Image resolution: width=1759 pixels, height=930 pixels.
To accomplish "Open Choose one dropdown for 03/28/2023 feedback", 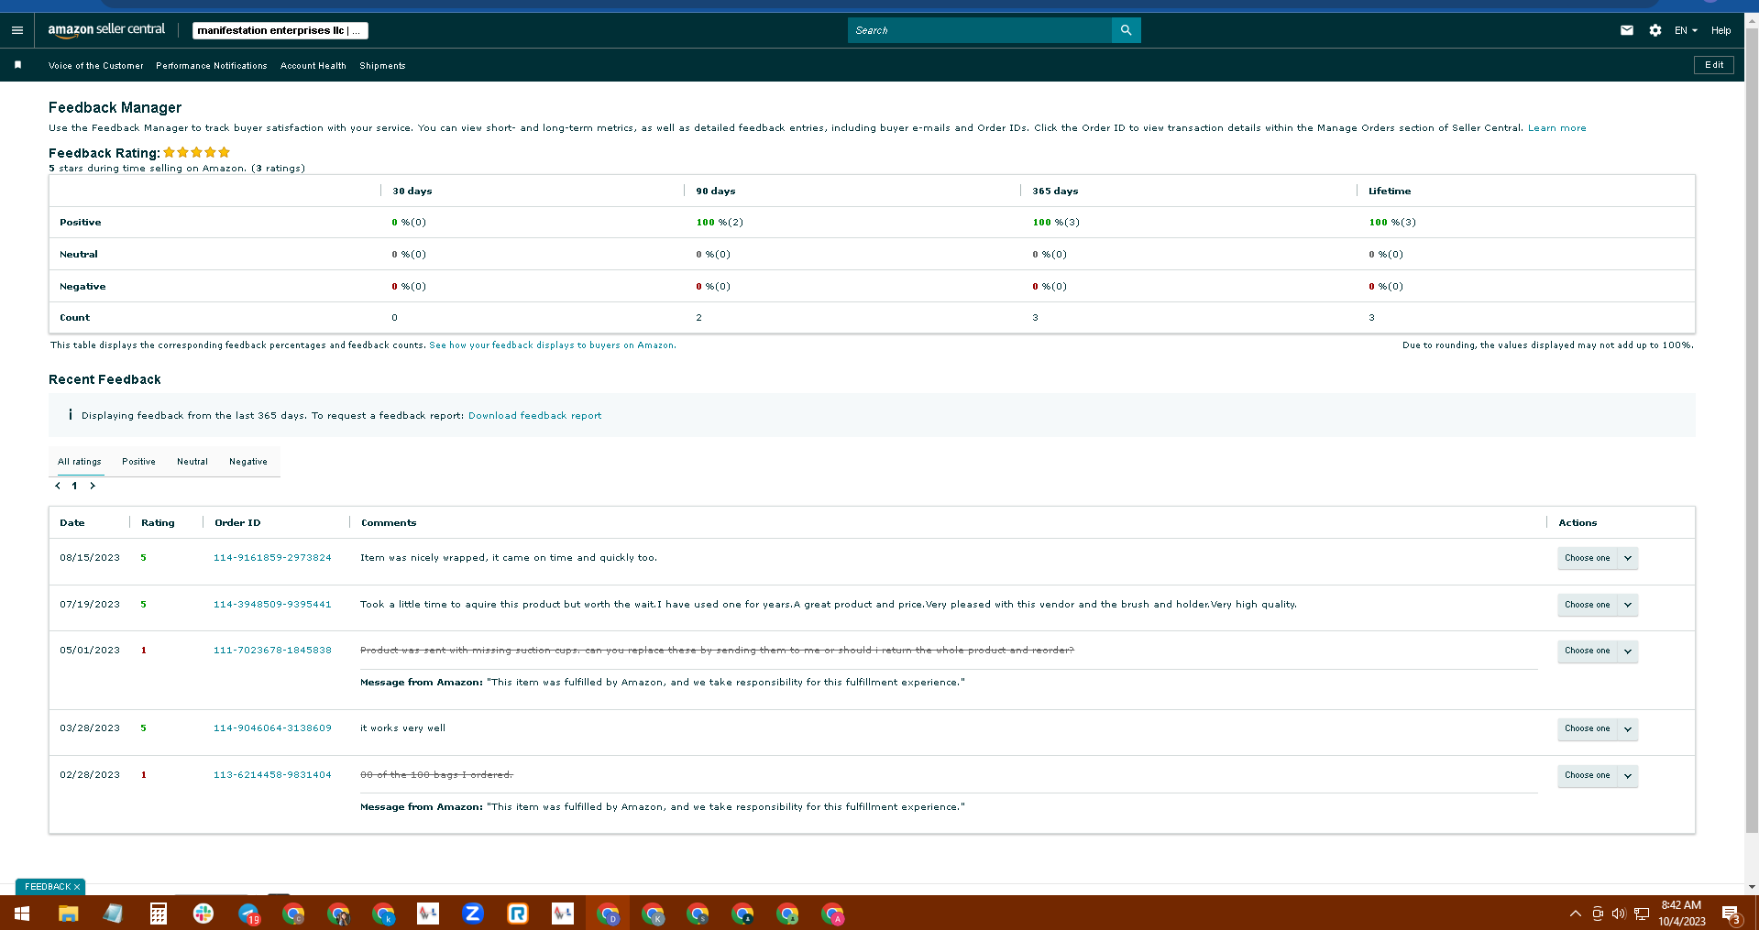I will coord(1597,728).
